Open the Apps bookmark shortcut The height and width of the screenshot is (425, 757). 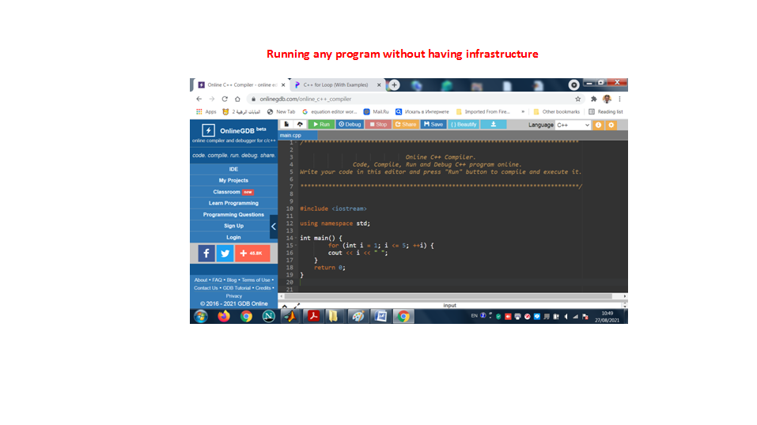[206, 112]
